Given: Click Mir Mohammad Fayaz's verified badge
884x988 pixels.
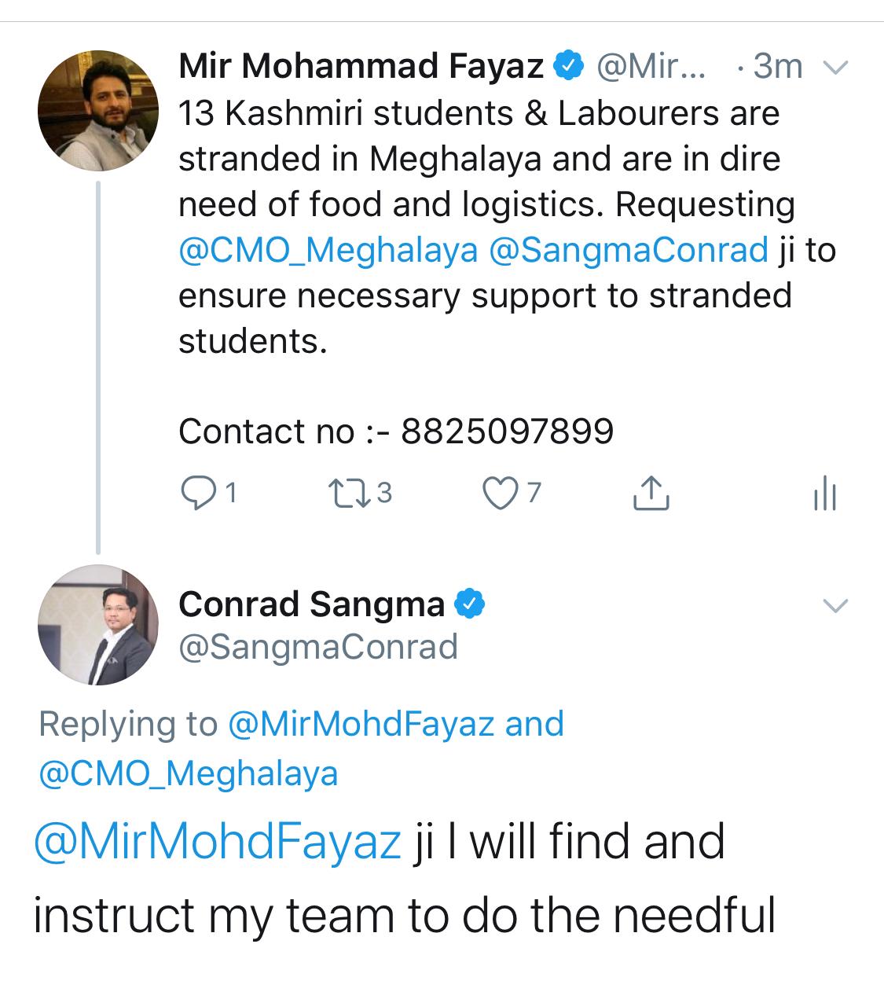Looking at the screenshot, I should [569, 67].
